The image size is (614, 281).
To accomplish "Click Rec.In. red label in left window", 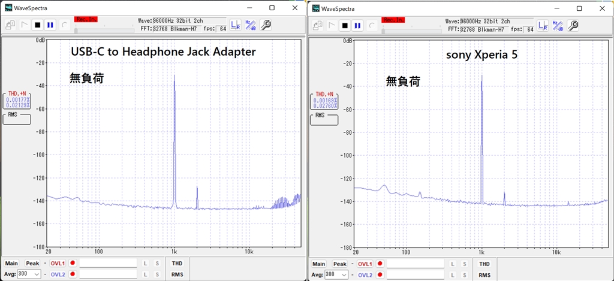I will [86, 19].
